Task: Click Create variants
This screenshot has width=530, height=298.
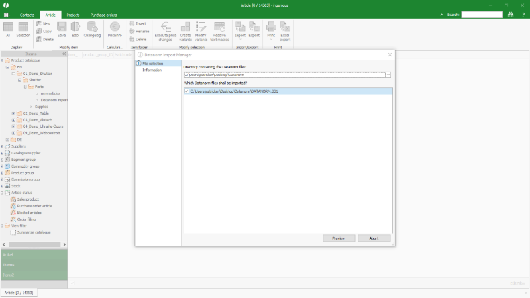Action: pos(185,31)
